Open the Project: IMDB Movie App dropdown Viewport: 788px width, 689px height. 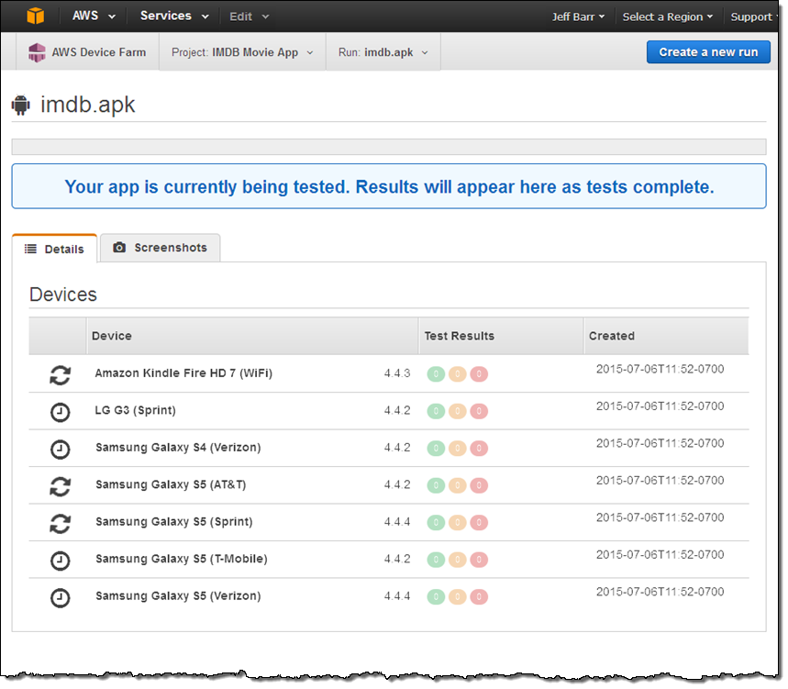[242, 52]
